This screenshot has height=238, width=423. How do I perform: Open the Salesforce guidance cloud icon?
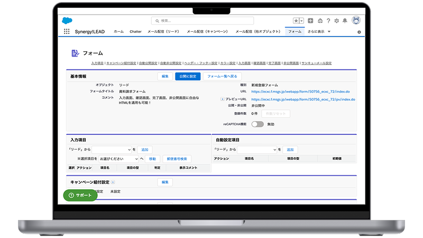pos(320,21)
